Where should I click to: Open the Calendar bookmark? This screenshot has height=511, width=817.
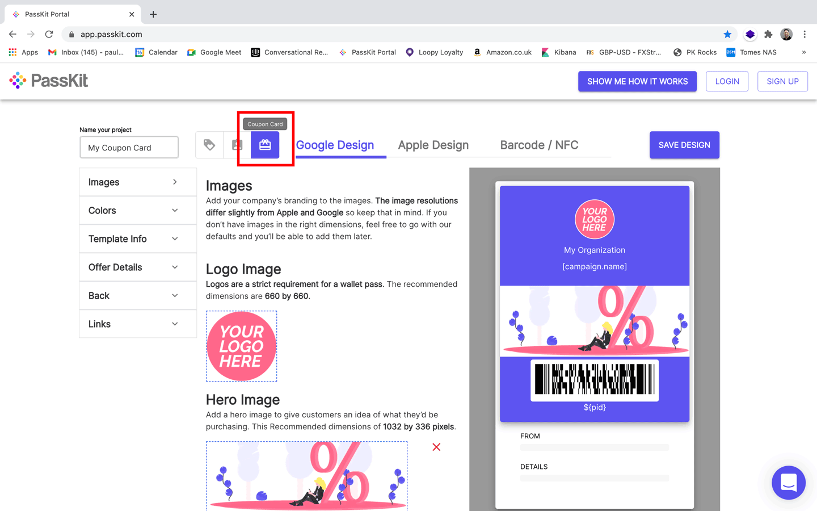[157, 52]
